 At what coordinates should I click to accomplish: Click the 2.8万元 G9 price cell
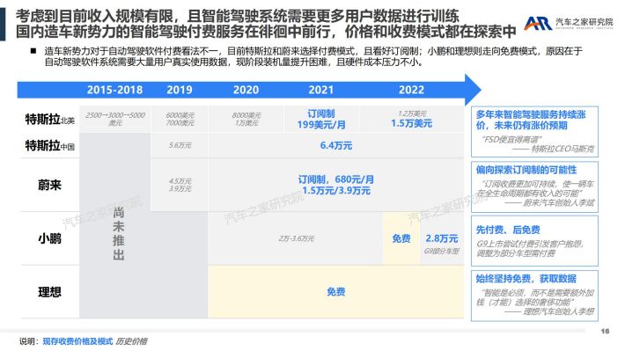point(442,238)
